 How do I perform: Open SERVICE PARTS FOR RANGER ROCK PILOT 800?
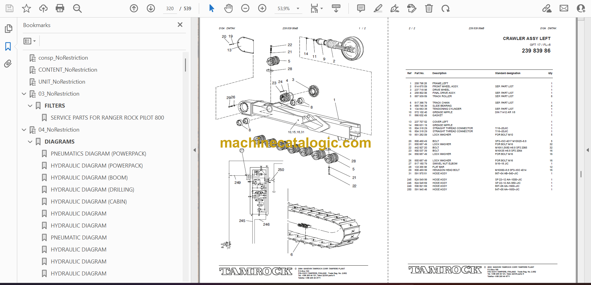[107, 118]
